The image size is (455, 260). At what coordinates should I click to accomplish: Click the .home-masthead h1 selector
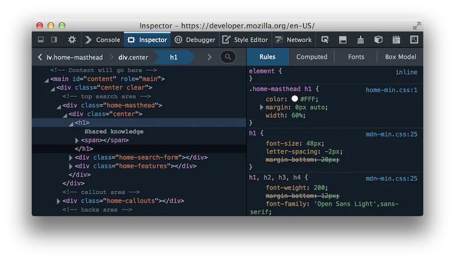(x=280, y=89)
